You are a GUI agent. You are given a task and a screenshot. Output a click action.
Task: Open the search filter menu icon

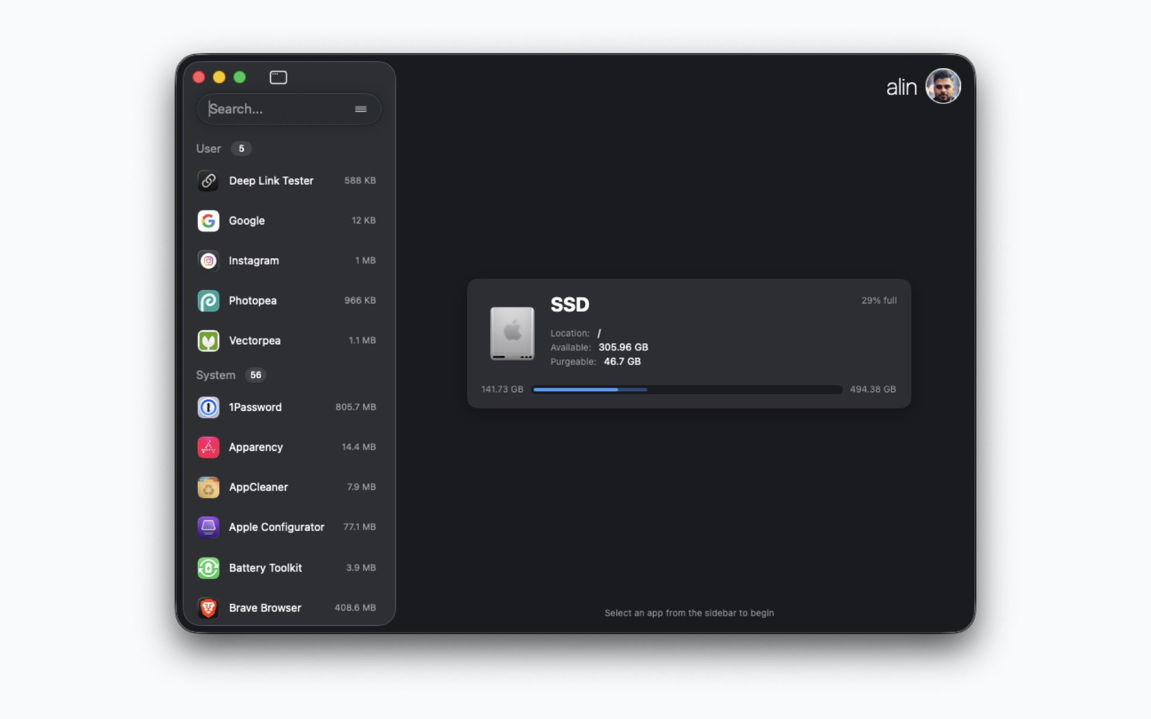[x=360, y=109]
